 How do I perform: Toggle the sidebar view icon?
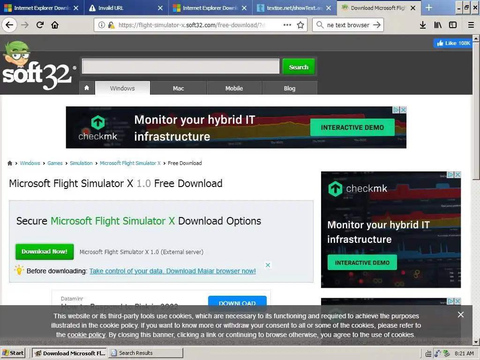click(x=453, y=25)
